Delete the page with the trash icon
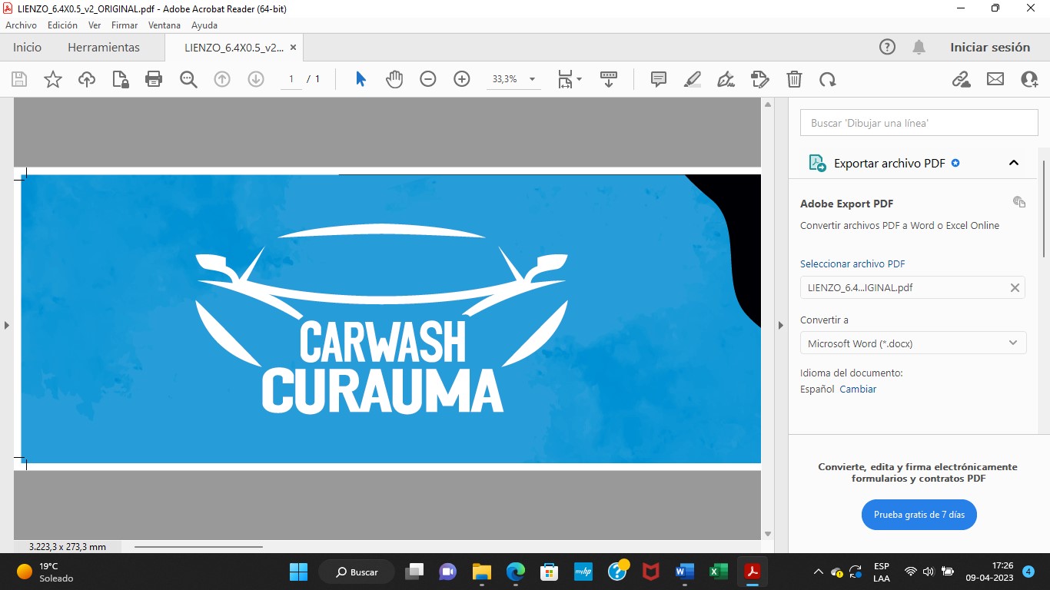Viewport: 1050px width, 590px height. point(794,79)
